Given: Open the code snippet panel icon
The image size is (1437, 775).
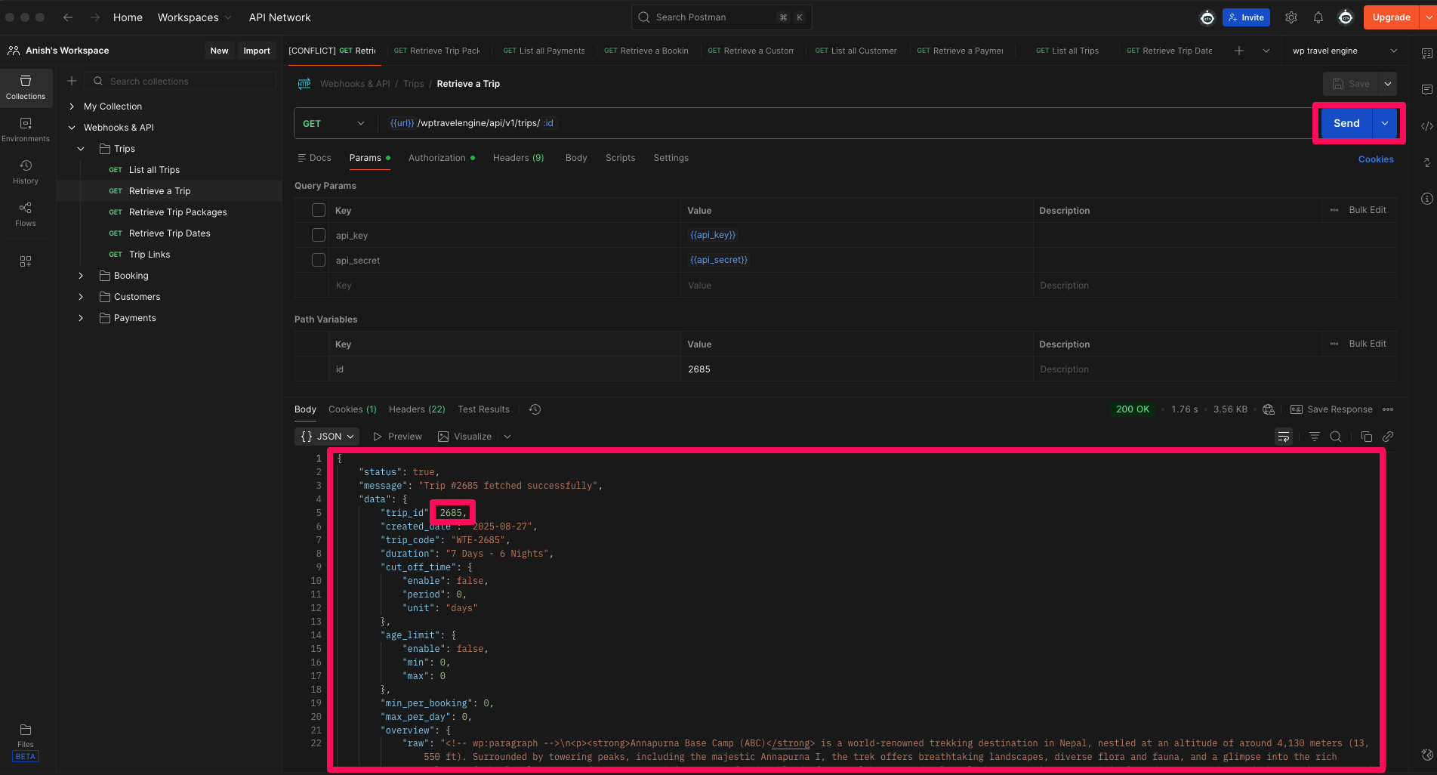Looking at the screenshot, I should tap(1426, 126).
